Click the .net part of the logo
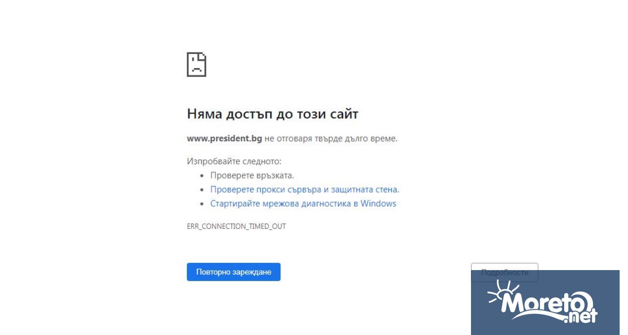The height and width of the screenshot is (335, 628). [580, 317]
